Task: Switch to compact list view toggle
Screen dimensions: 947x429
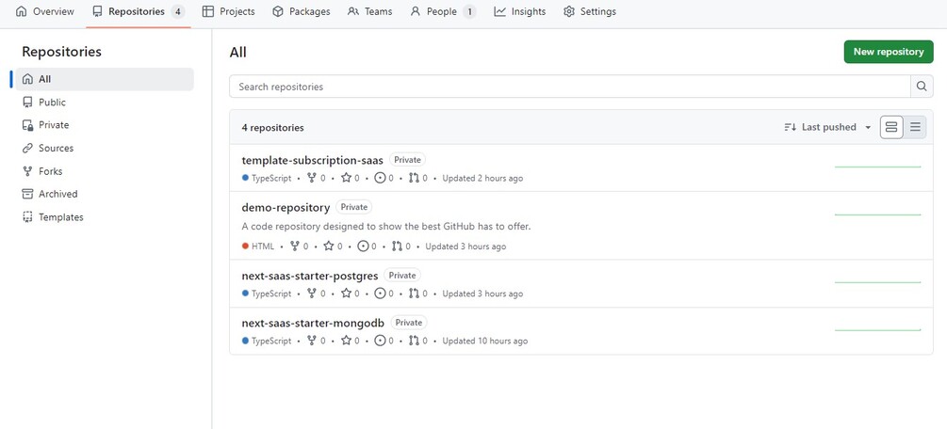Action: tap(915, 127)
